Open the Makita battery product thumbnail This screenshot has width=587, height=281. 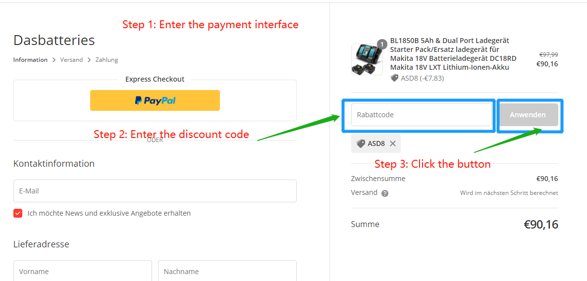367,59
